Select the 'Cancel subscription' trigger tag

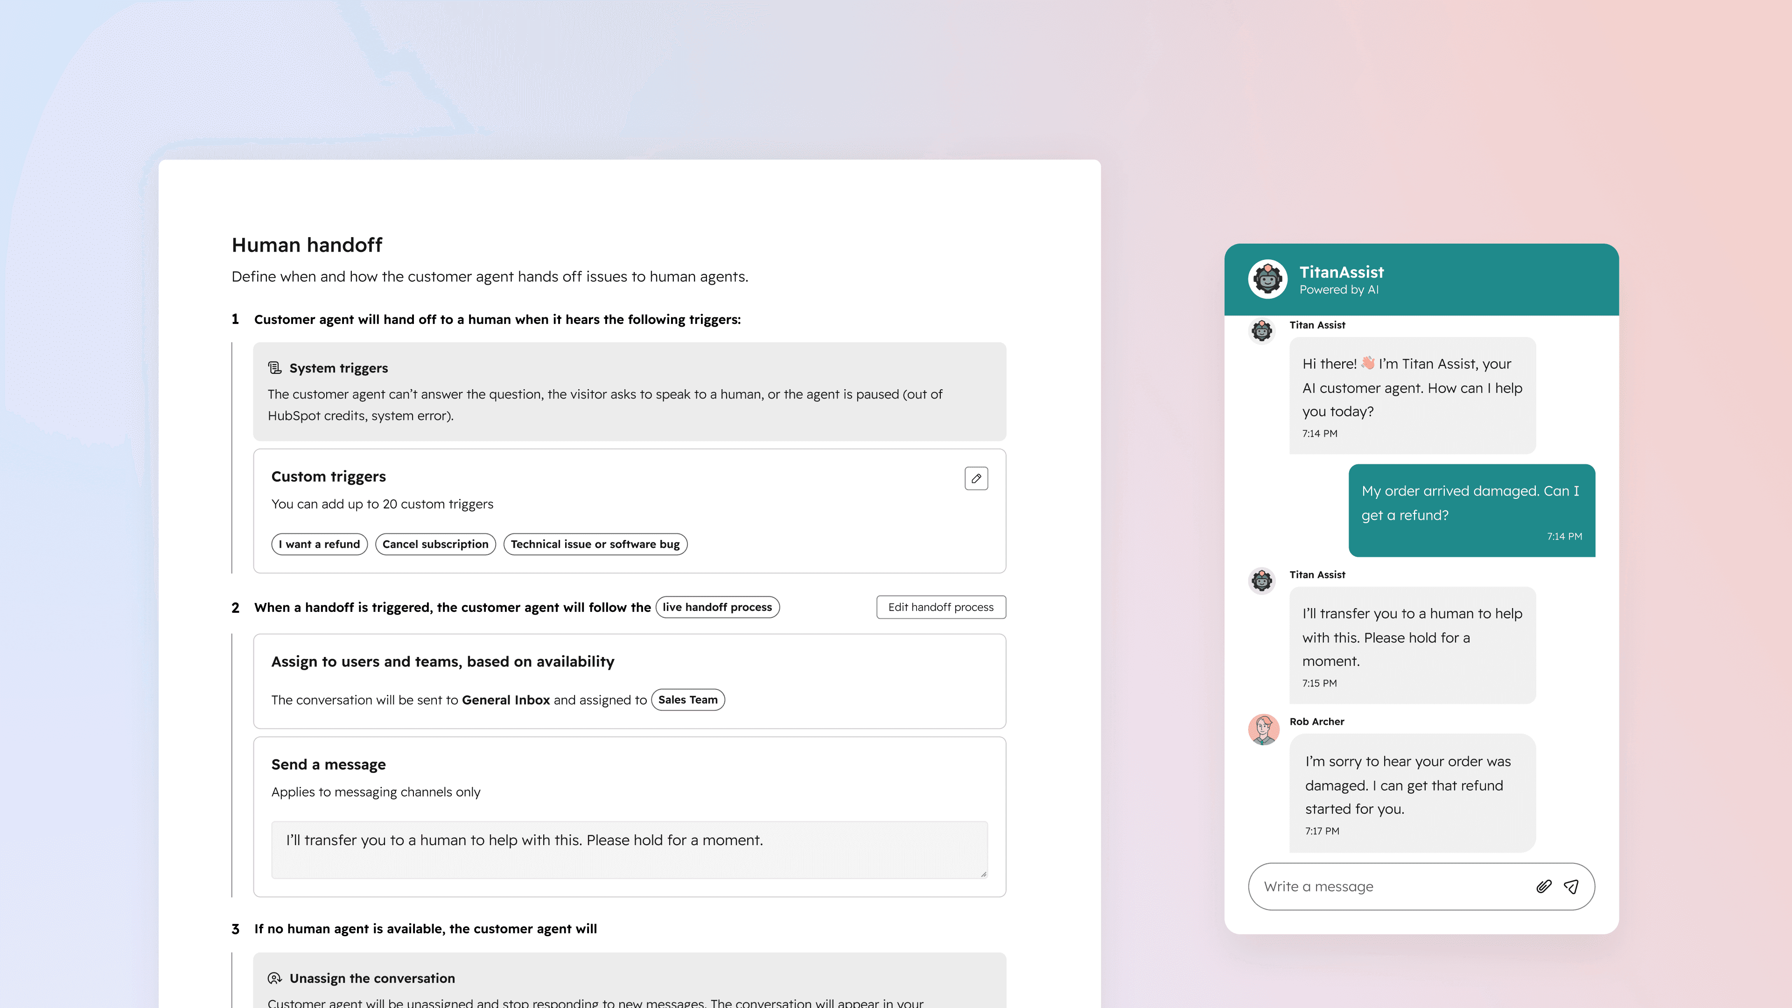click(435, 544)
